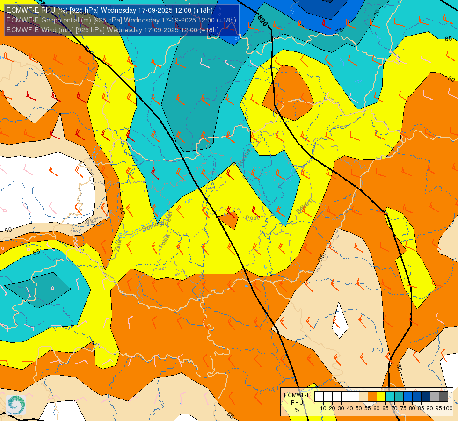Image resolution: width=458 pixels, height=421 pixels.
Task: Click the legend scale value '90'
Action: [x=429, y=408]
